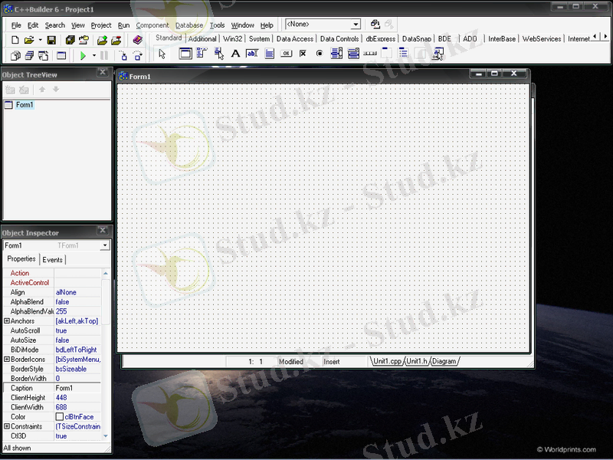Viewport: 613px width, 460px height.
Task: Select the Edit component icon
Action: tap(252, 54)
